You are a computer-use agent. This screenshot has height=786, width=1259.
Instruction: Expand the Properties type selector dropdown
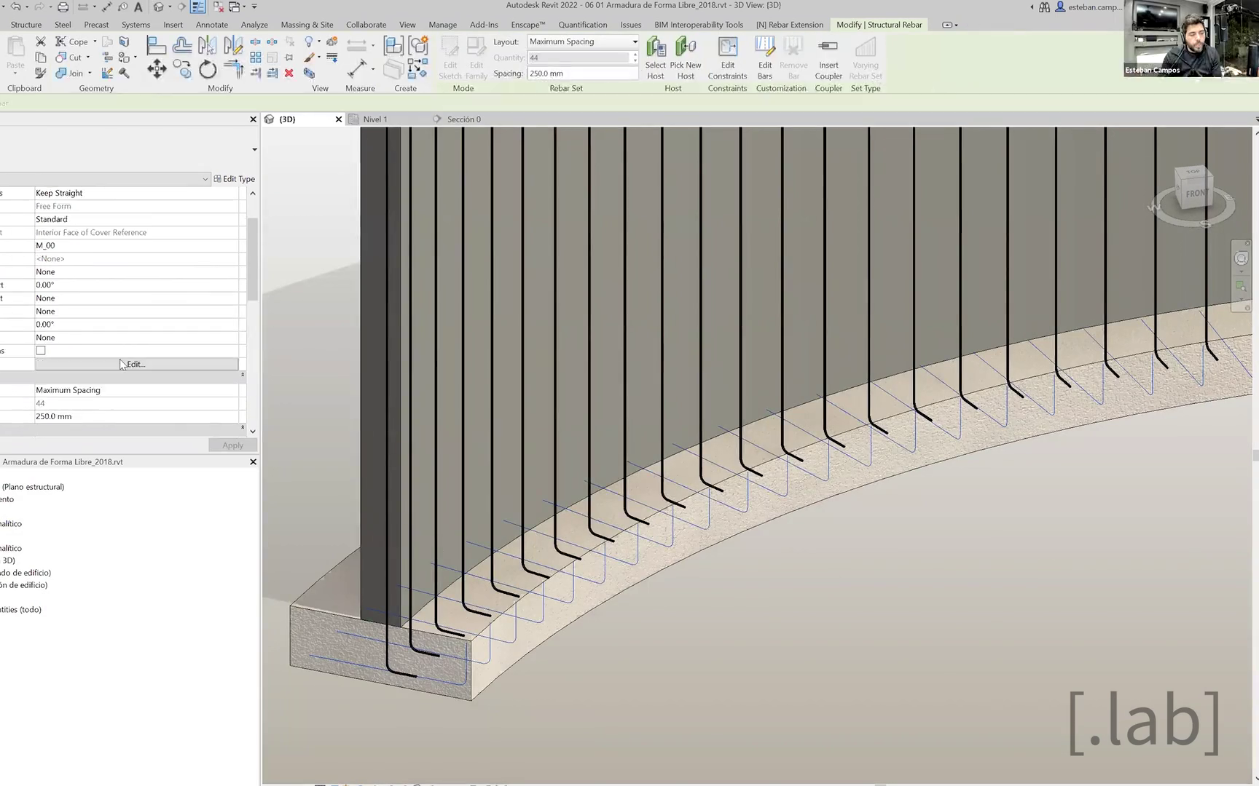[x=254, y=149]
